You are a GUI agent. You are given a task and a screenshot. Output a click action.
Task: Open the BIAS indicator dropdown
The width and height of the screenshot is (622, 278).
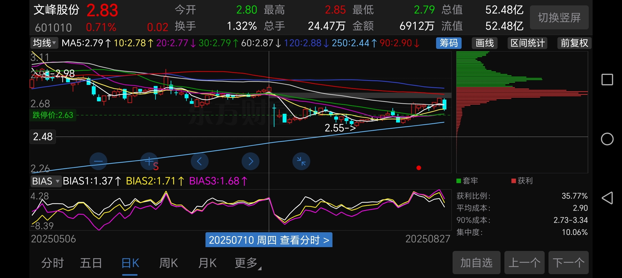pyautogui.click(x=46, y=181)
